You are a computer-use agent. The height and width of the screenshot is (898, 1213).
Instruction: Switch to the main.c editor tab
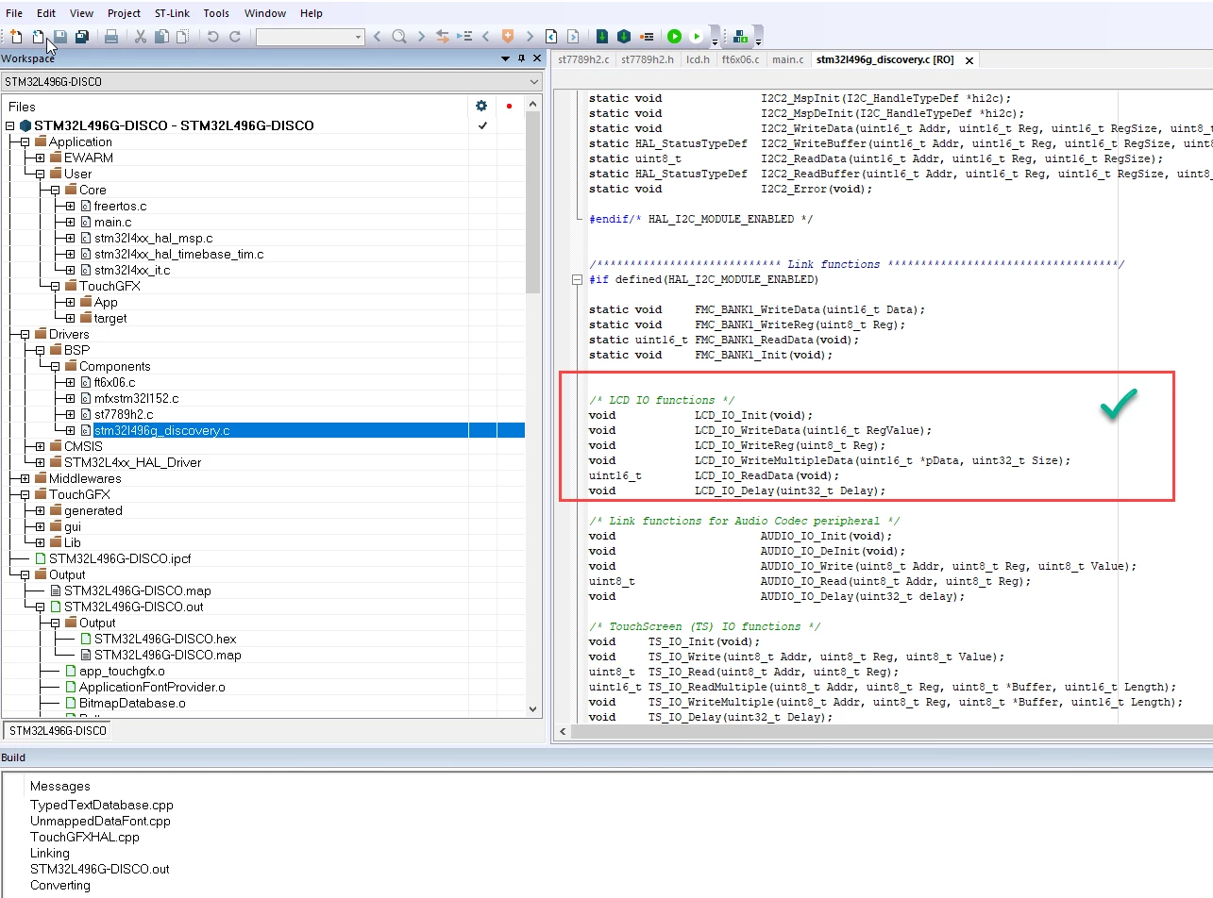point(788,59)
